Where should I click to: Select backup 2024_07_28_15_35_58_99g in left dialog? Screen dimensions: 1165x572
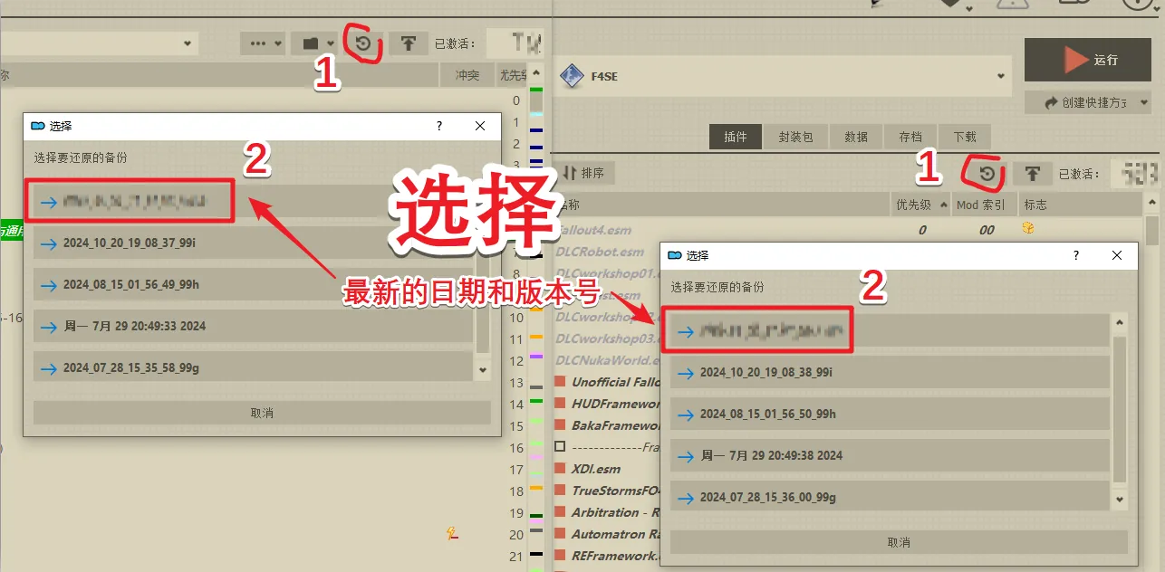click(253, 367)
